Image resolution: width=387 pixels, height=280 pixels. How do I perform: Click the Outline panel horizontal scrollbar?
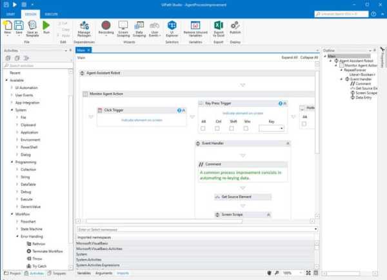(x=342, y=274)
